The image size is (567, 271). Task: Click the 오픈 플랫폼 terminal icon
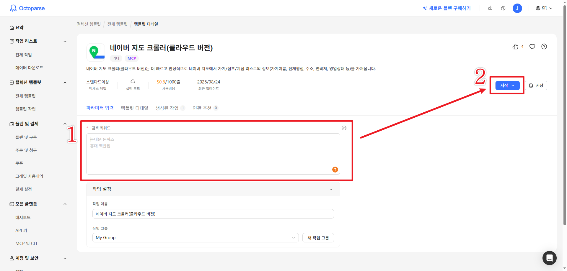point(12,204)
